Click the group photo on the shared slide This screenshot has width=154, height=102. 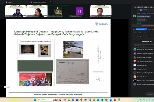[35, 79]
